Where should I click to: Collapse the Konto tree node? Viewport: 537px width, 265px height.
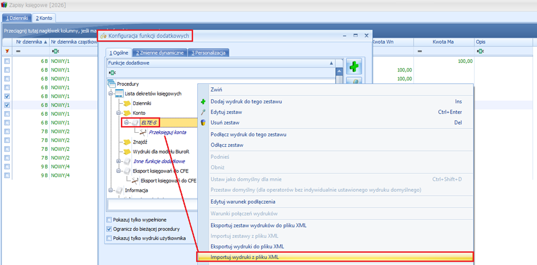coord(119,112)
